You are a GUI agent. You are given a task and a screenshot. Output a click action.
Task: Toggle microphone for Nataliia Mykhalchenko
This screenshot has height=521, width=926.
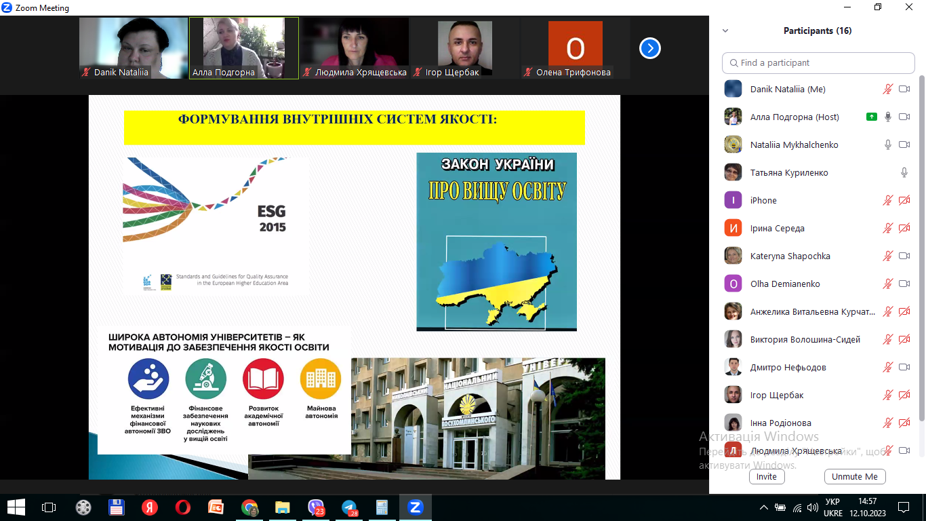point(887,144)
